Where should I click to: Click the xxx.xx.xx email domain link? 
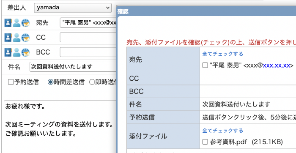(277, 66)
